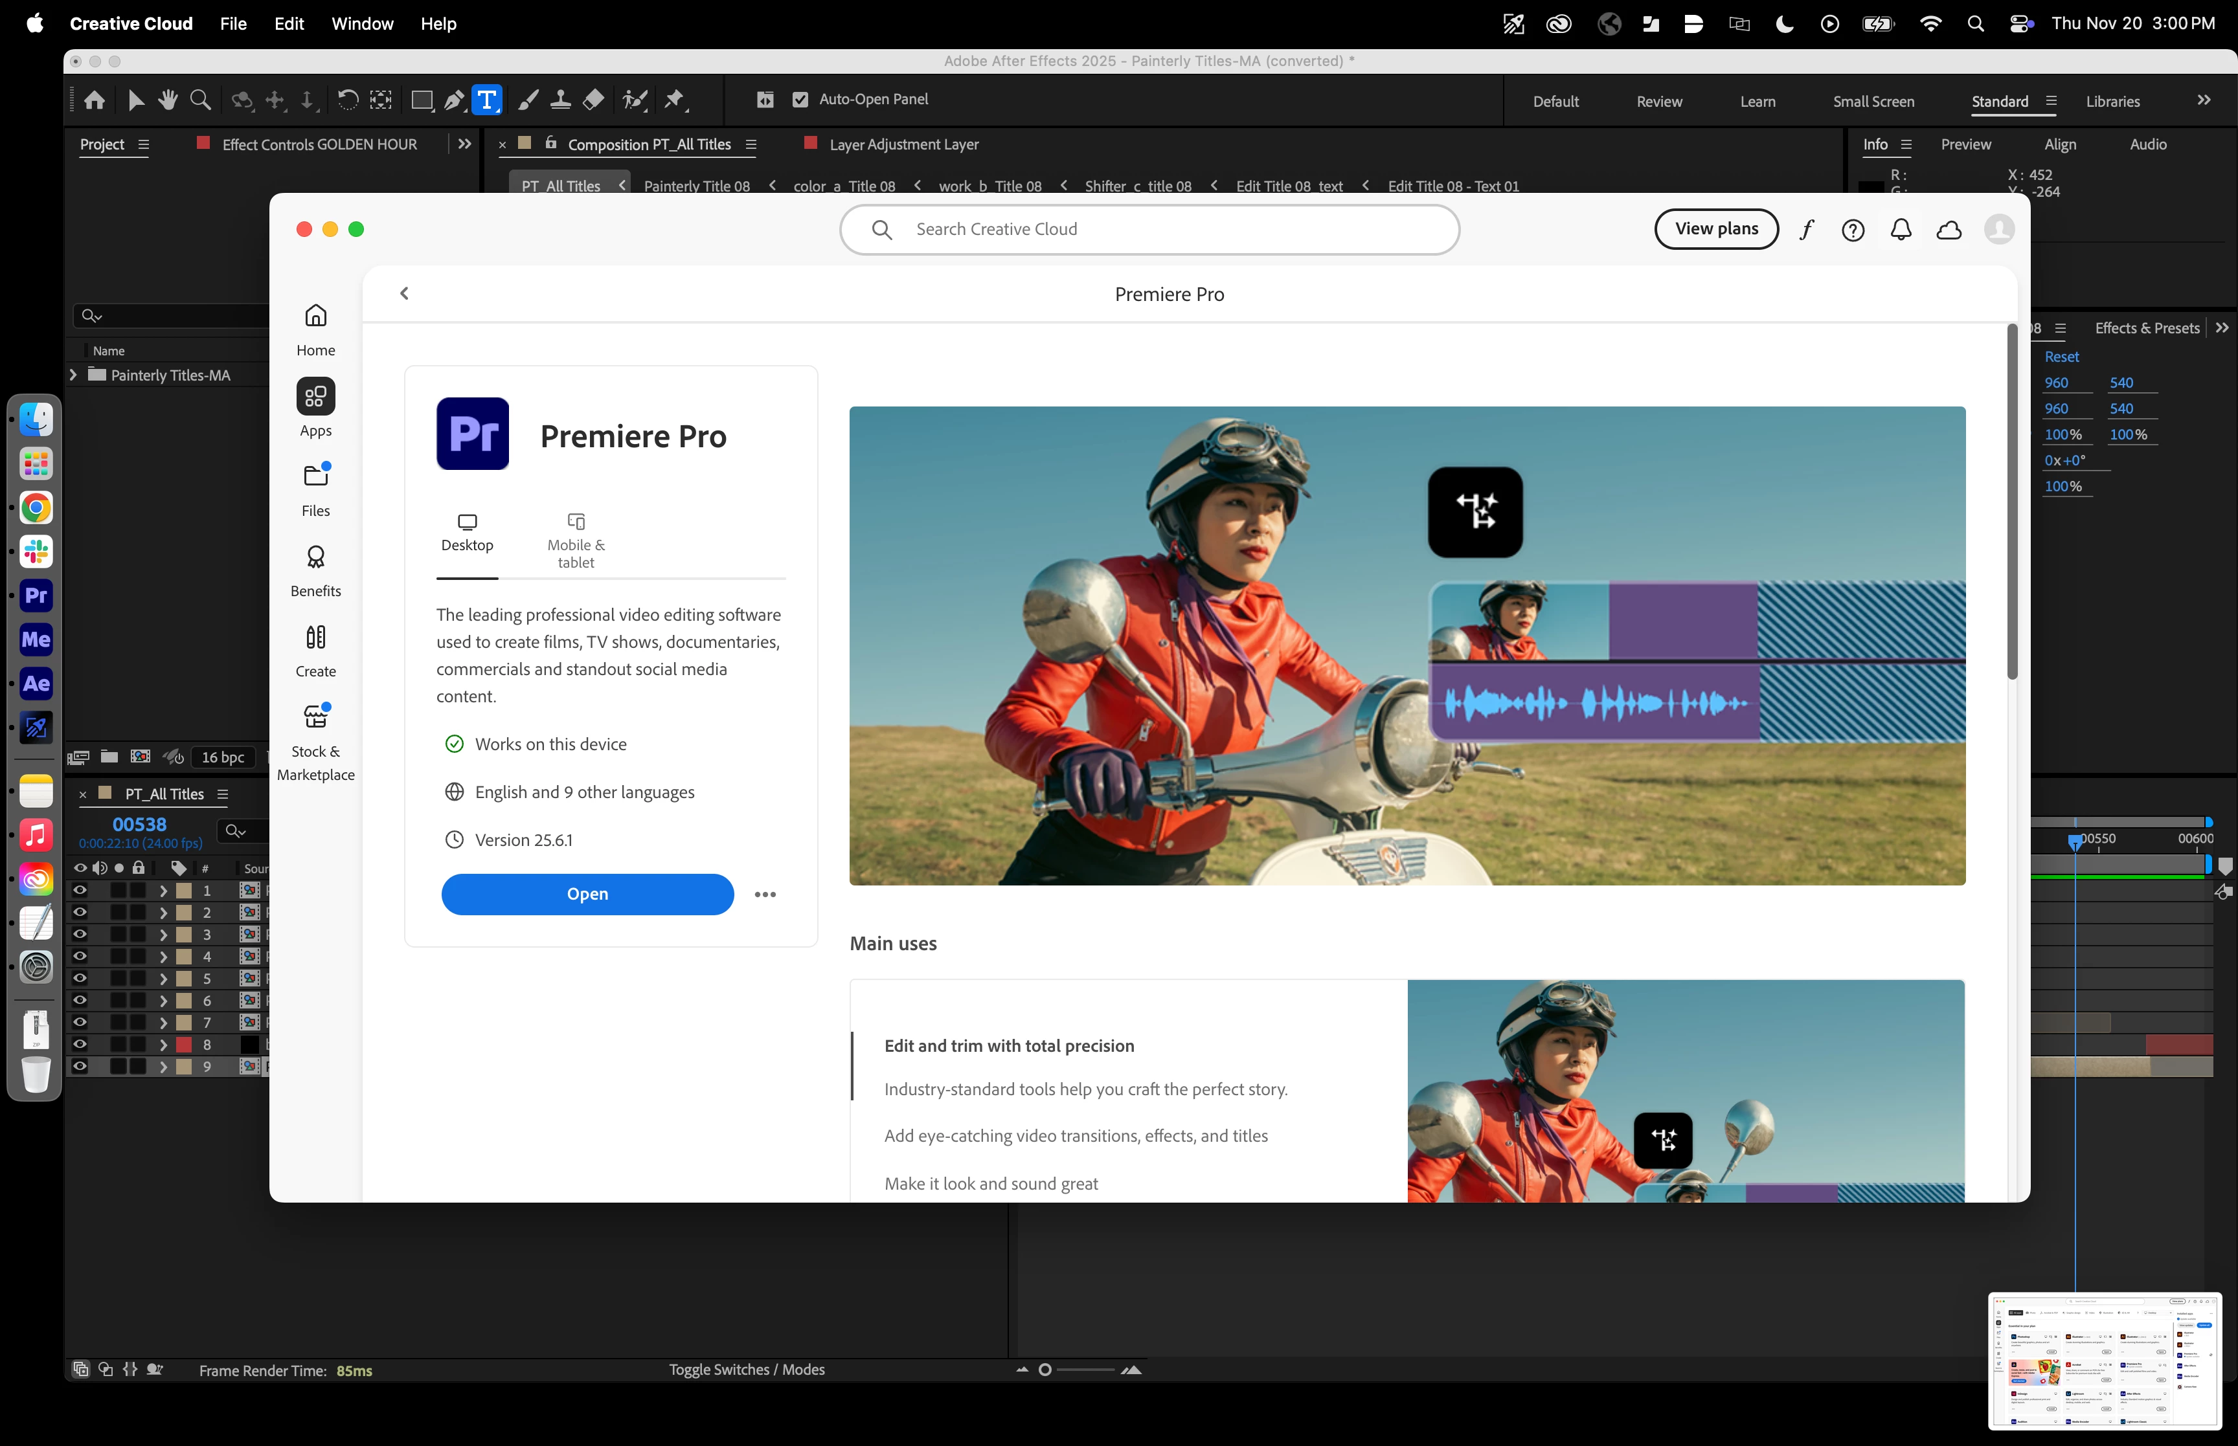
Task: Hide layer 1 using its eye toggle
Action: click(x=80, y=890)
